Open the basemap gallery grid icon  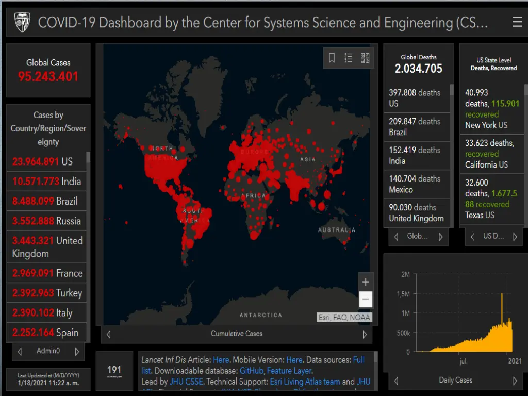(x=365, y=58)
